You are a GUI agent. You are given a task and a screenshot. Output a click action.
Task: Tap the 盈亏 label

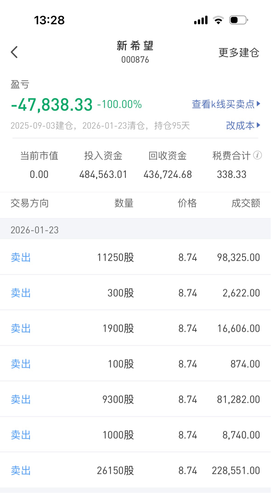[20, 84]
